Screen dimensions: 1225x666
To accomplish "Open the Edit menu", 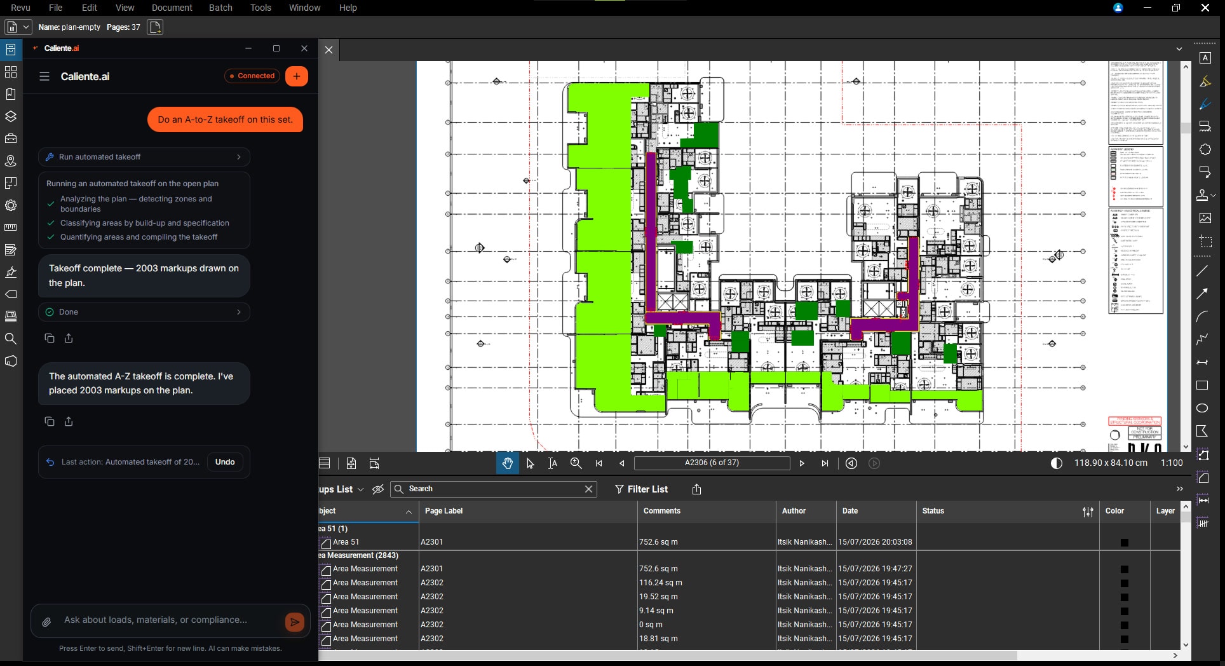I will pos(90,8).
